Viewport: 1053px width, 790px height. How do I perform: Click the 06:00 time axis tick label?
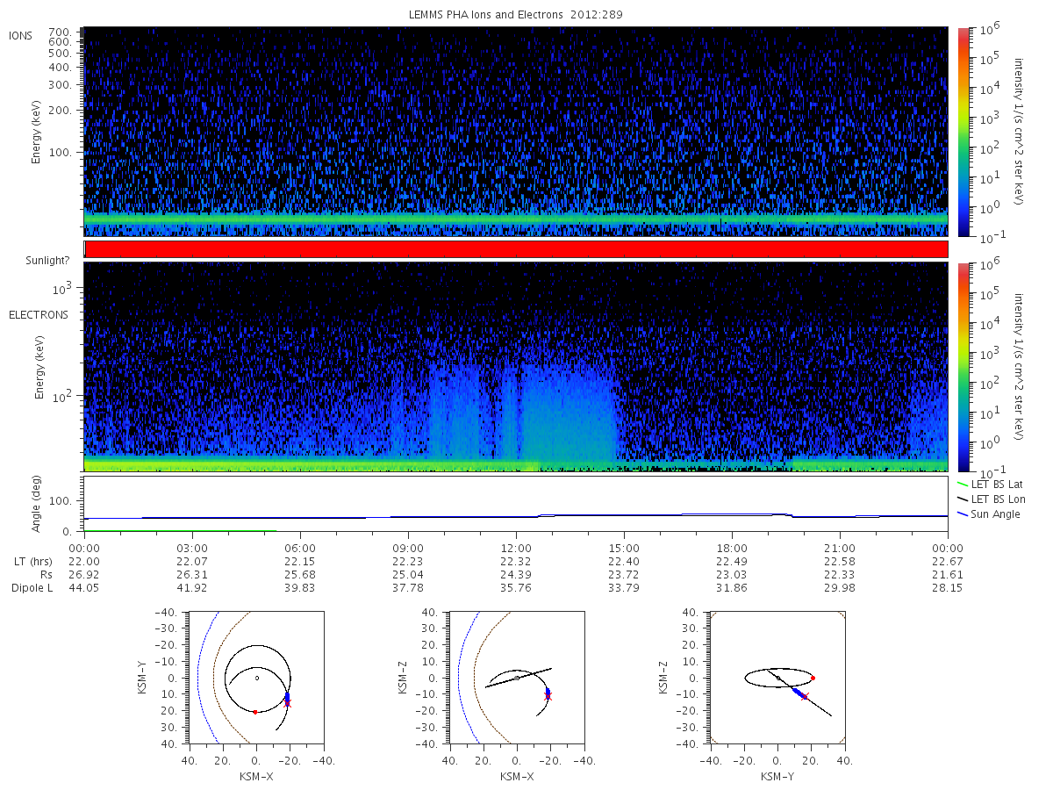(300, 548)
